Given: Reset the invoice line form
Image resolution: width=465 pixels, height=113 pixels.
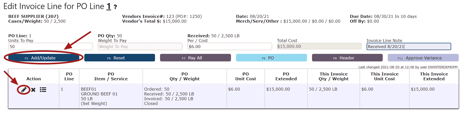Looking at the screenshot, I should [120, 58].
